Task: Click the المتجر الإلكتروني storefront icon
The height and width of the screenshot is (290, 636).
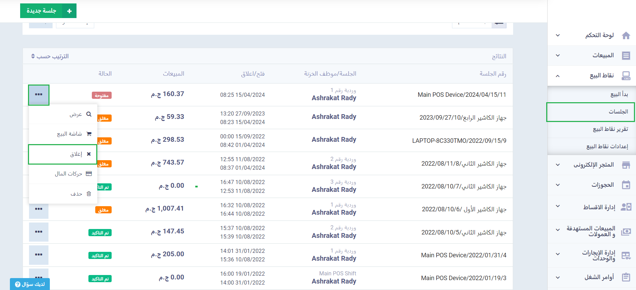Action: tap(626, 165)
